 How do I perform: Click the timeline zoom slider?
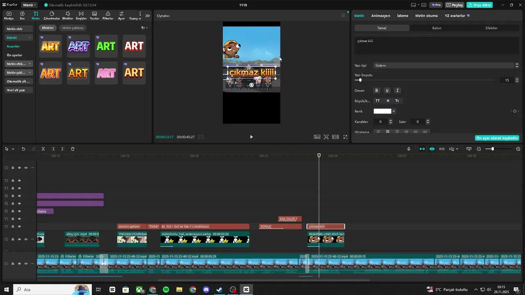point(498,149)
